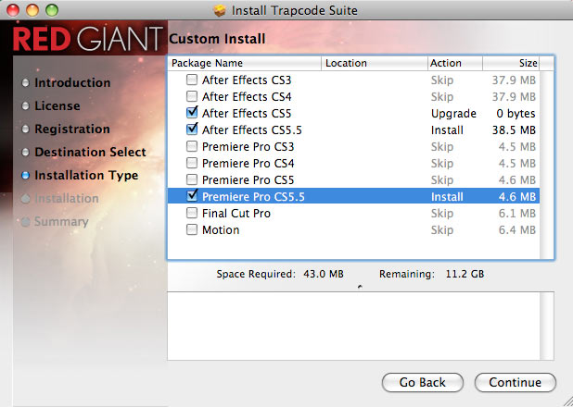Select the Premiere Pro CS3 row label
The height and width of the screenshot is (407, 573).
[248, 146]
